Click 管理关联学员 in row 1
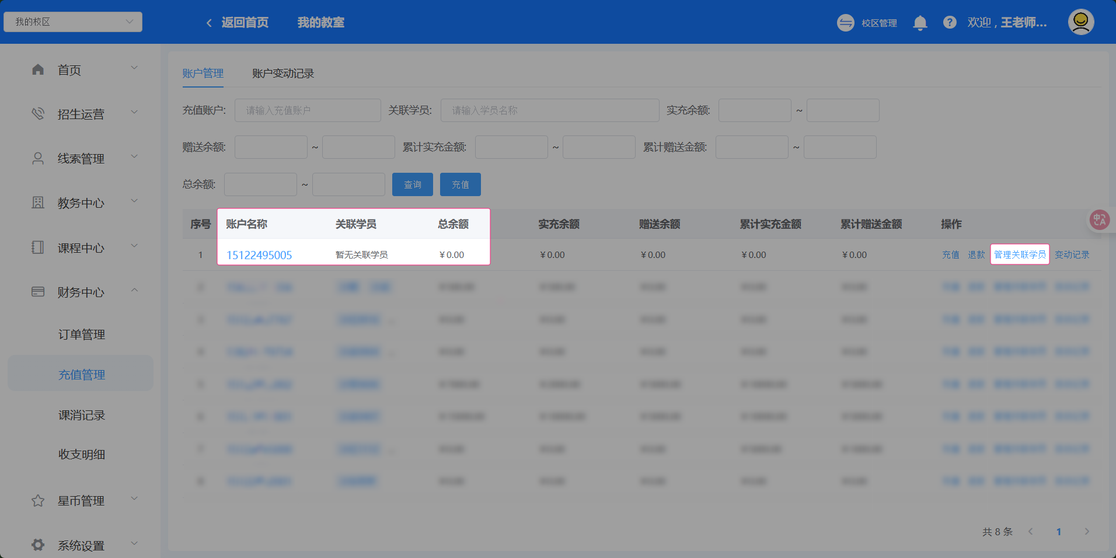Screen dimensions: 1116x558 point(1020,254)
